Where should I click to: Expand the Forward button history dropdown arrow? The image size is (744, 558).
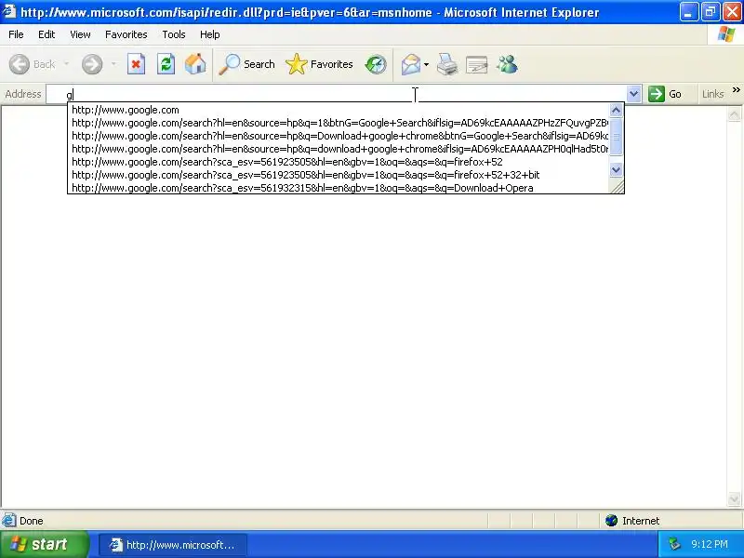pos(113,64)
